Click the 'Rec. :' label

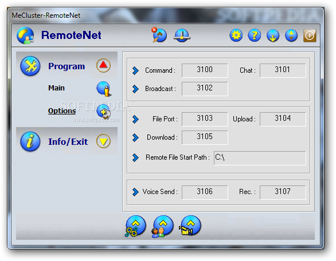(247, 192)
